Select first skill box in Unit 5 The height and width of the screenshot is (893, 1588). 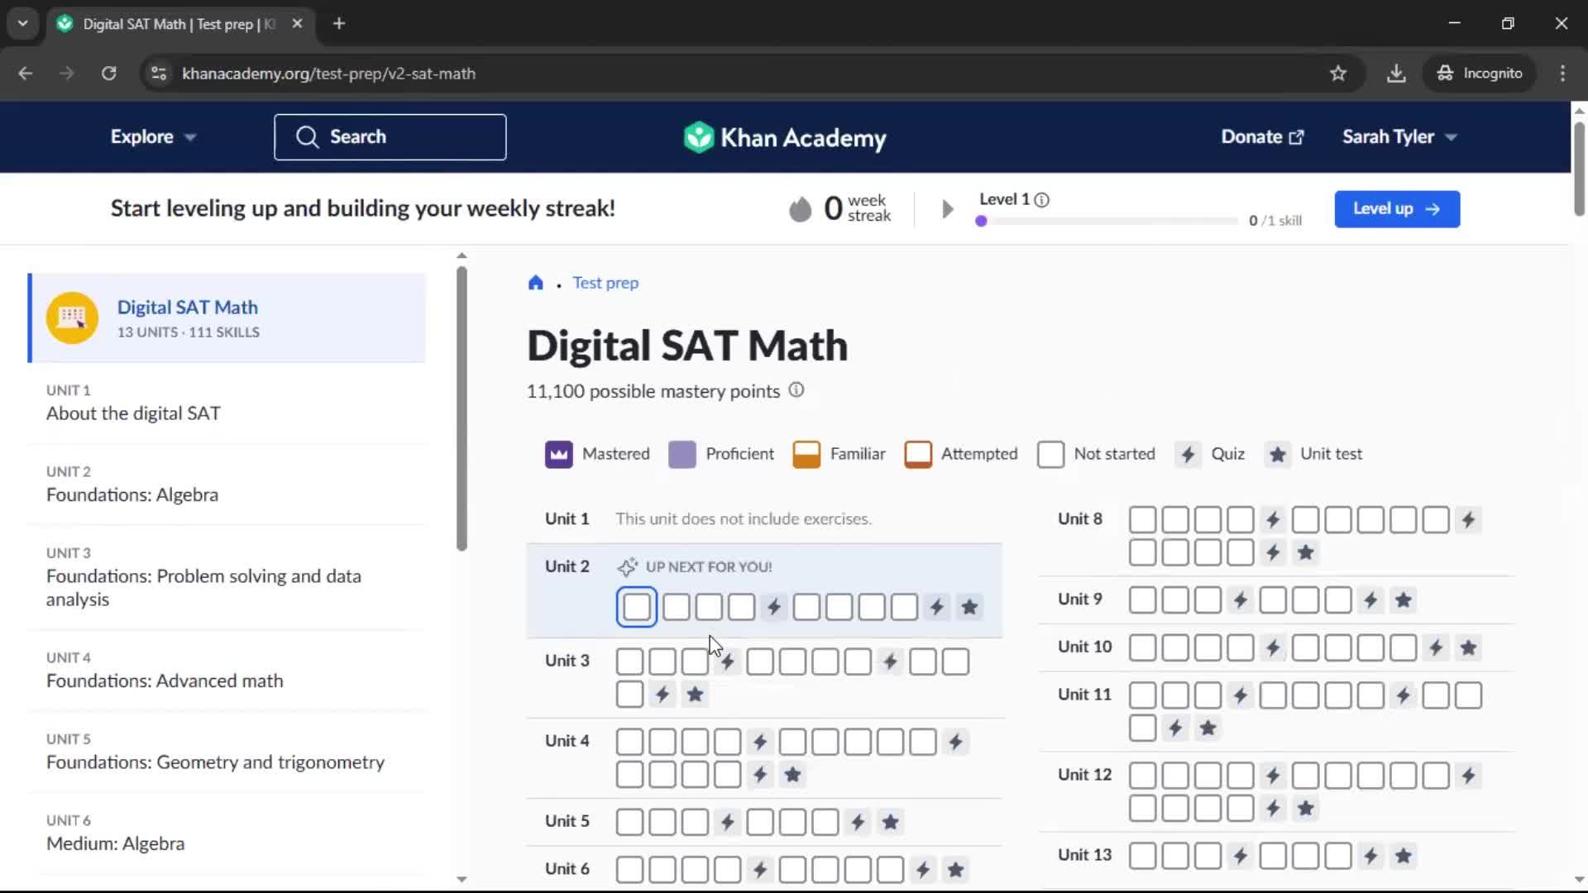[629, 822]
